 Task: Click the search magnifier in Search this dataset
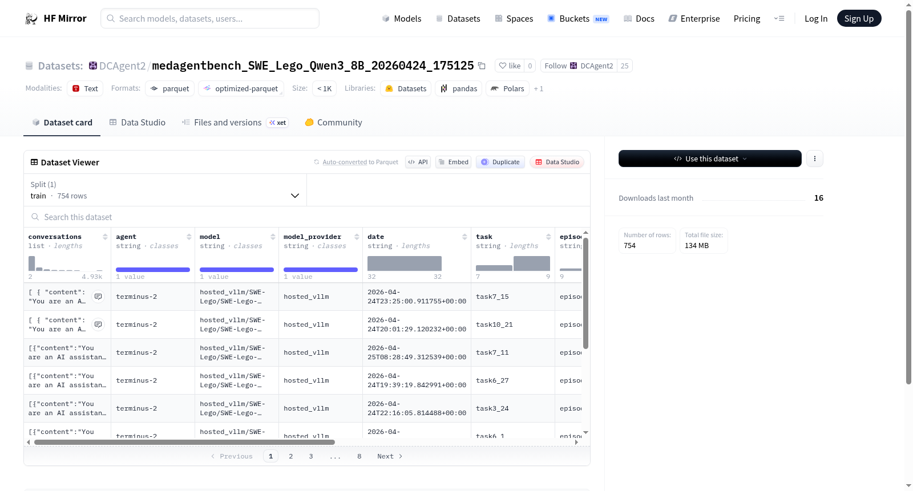coord(35,217)
